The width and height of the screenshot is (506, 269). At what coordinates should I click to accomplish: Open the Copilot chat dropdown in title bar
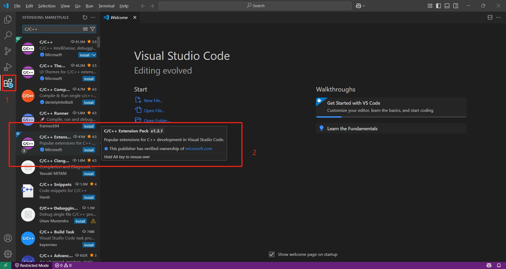[x=360, y=6]
